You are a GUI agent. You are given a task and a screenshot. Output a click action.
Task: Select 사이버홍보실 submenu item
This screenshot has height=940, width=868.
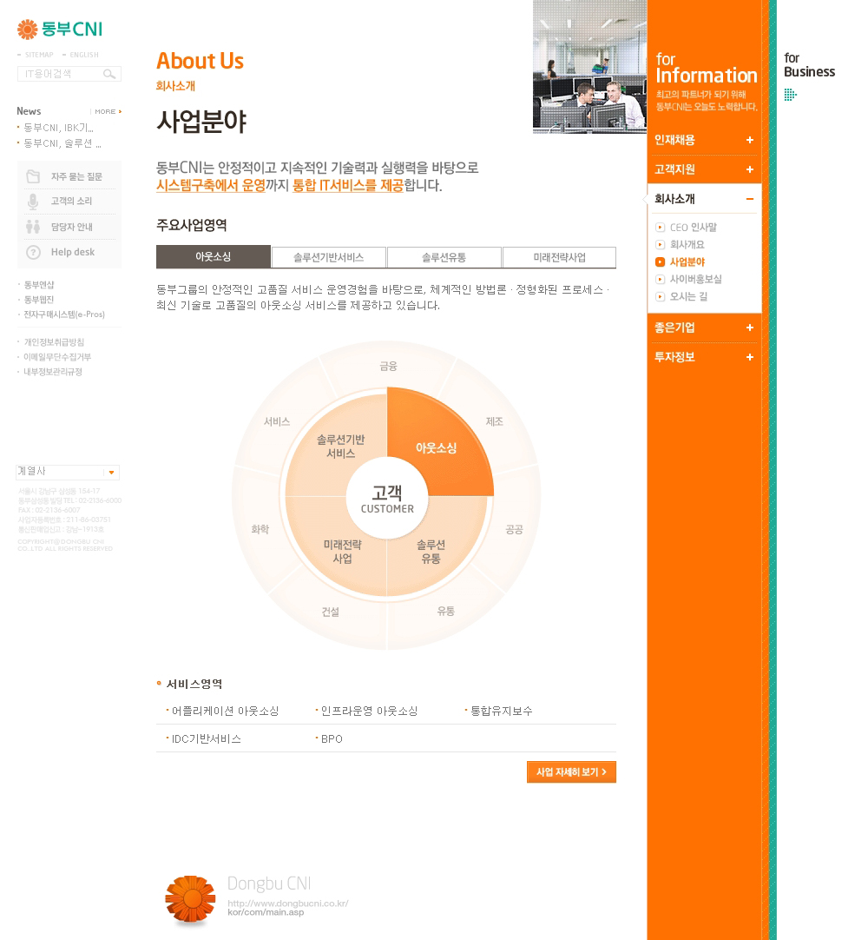pos(695,279)
